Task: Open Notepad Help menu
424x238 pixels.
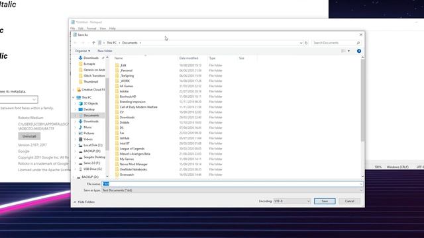Action: point(113,28)
